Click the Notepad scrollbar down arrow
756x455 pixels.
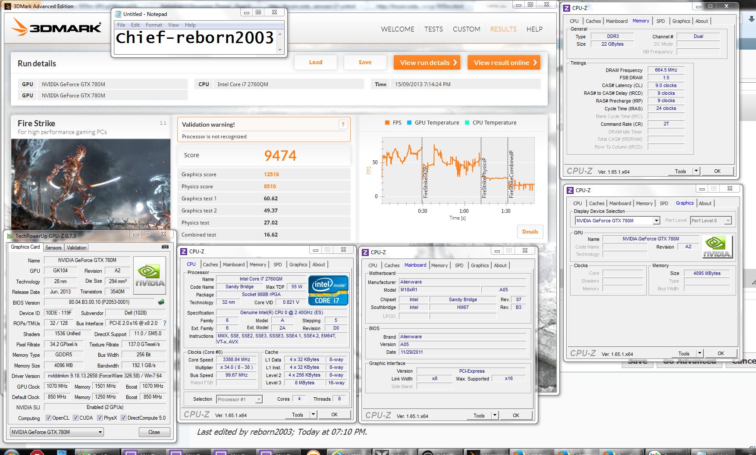coord(280,50)
